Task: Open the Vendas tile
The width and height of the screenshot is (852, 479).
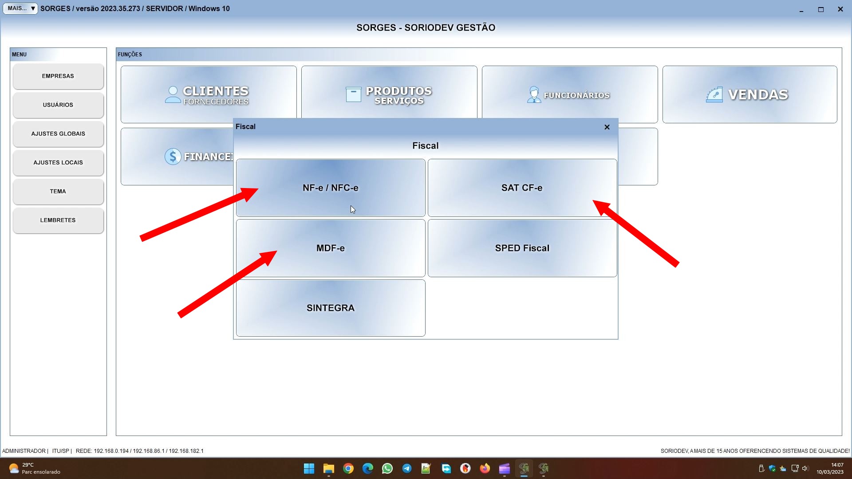Action: pyautogui.click(x=750, y=94)
